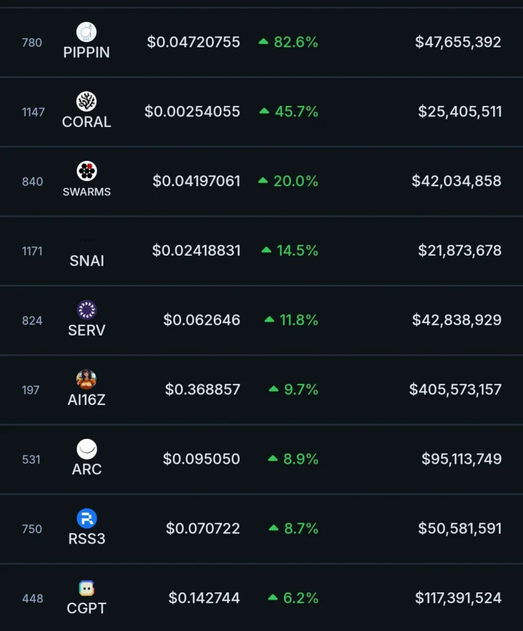523x631 pixels.
Task: Click the AI16Z avatar icon
Action: 86,380
